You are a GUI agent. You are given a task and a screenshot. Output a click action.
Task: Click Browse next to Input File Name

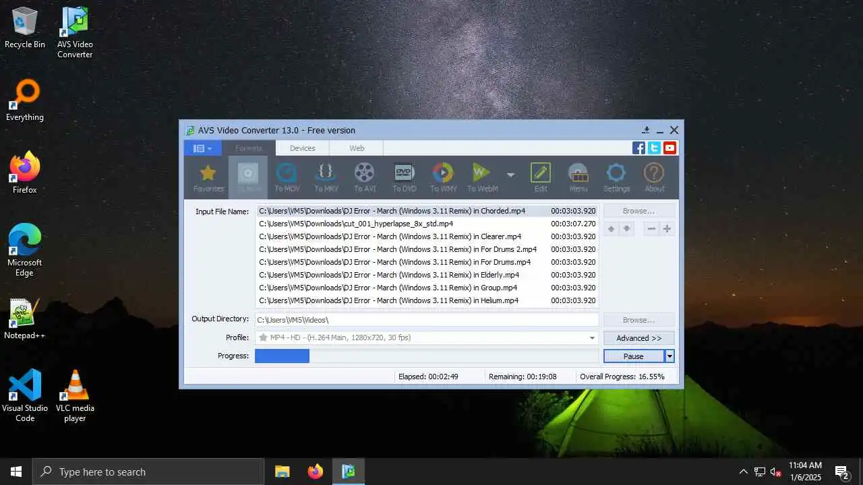638,211
